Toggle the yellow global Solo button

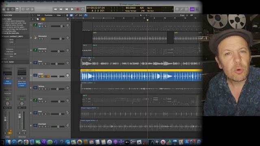[43, 19]
